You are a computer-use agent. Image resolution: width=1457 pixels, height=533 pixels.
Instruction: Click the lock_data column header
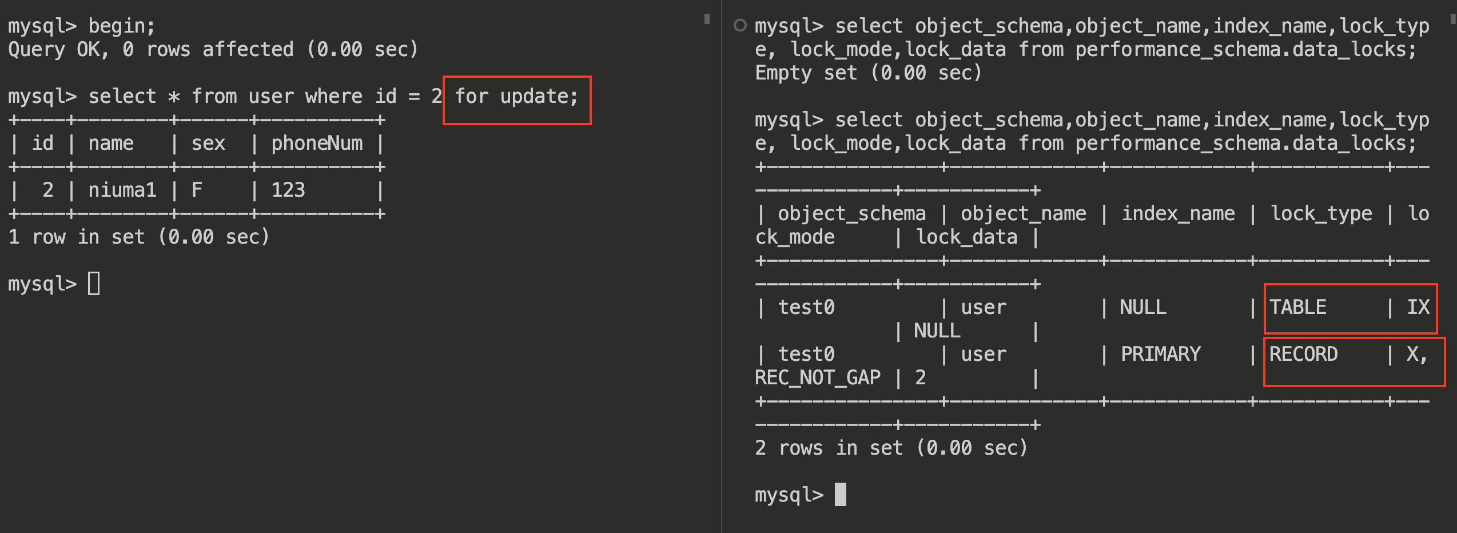[966, 237]
